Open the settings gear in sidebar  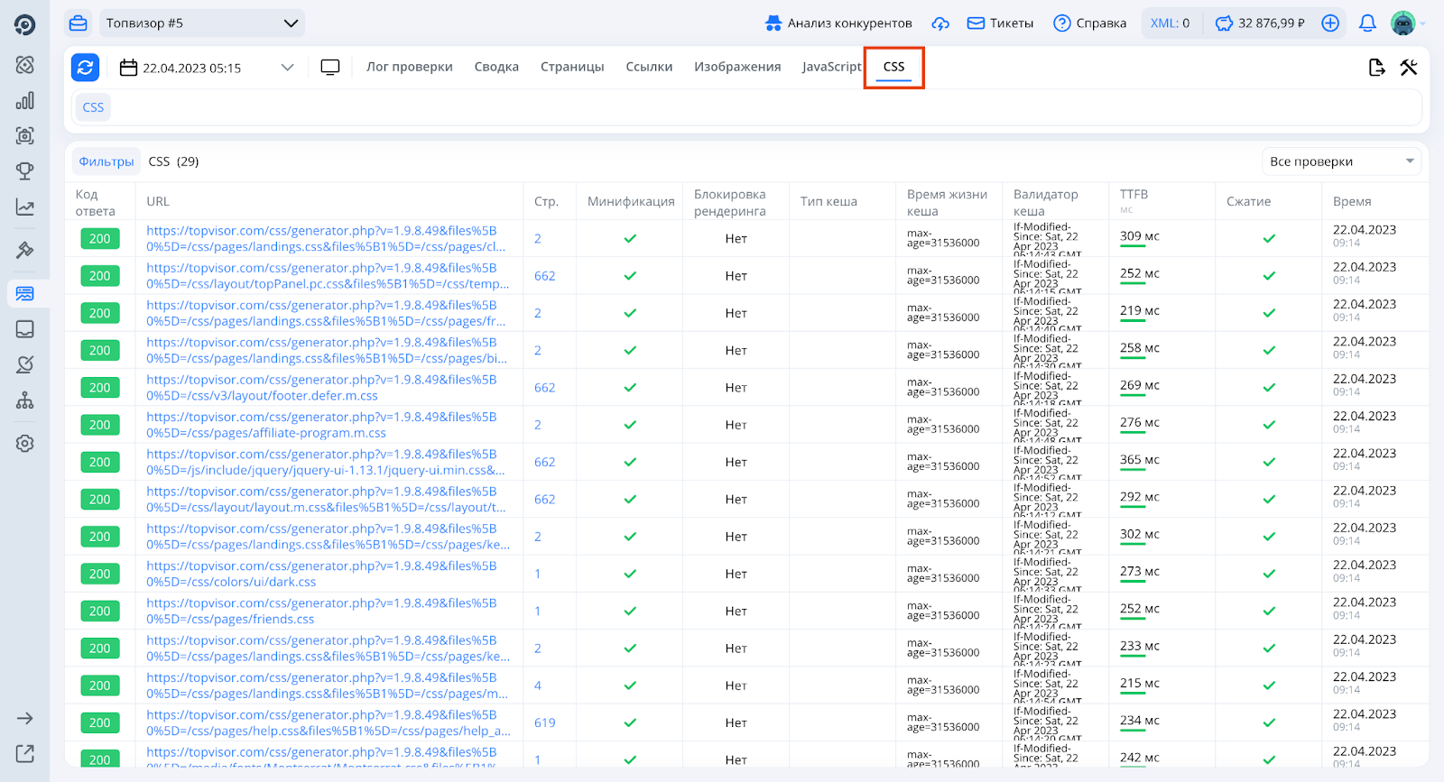pos(25,444)
